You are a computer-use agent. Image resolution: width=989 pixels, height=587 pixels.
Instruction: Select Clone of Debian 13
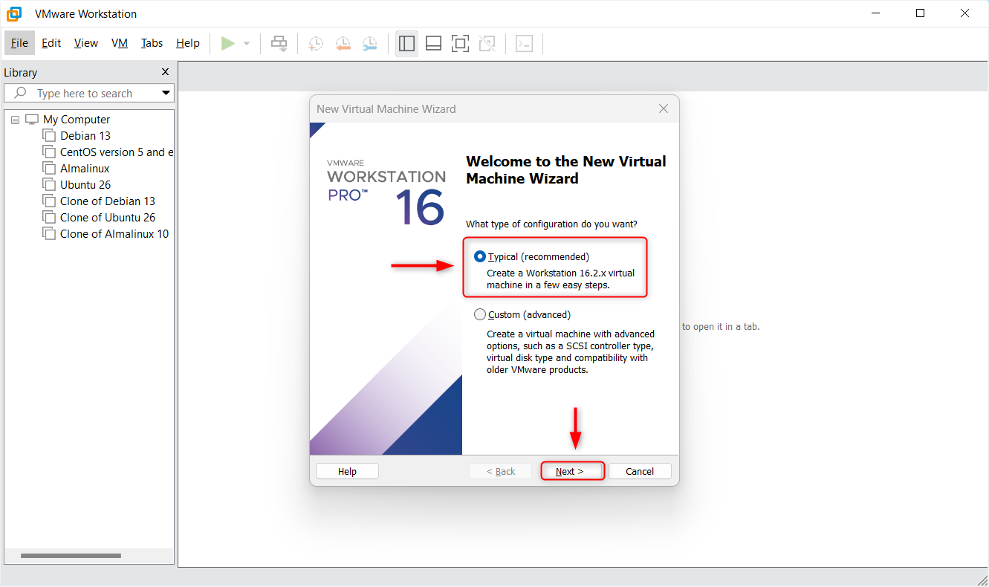(108, 201)
